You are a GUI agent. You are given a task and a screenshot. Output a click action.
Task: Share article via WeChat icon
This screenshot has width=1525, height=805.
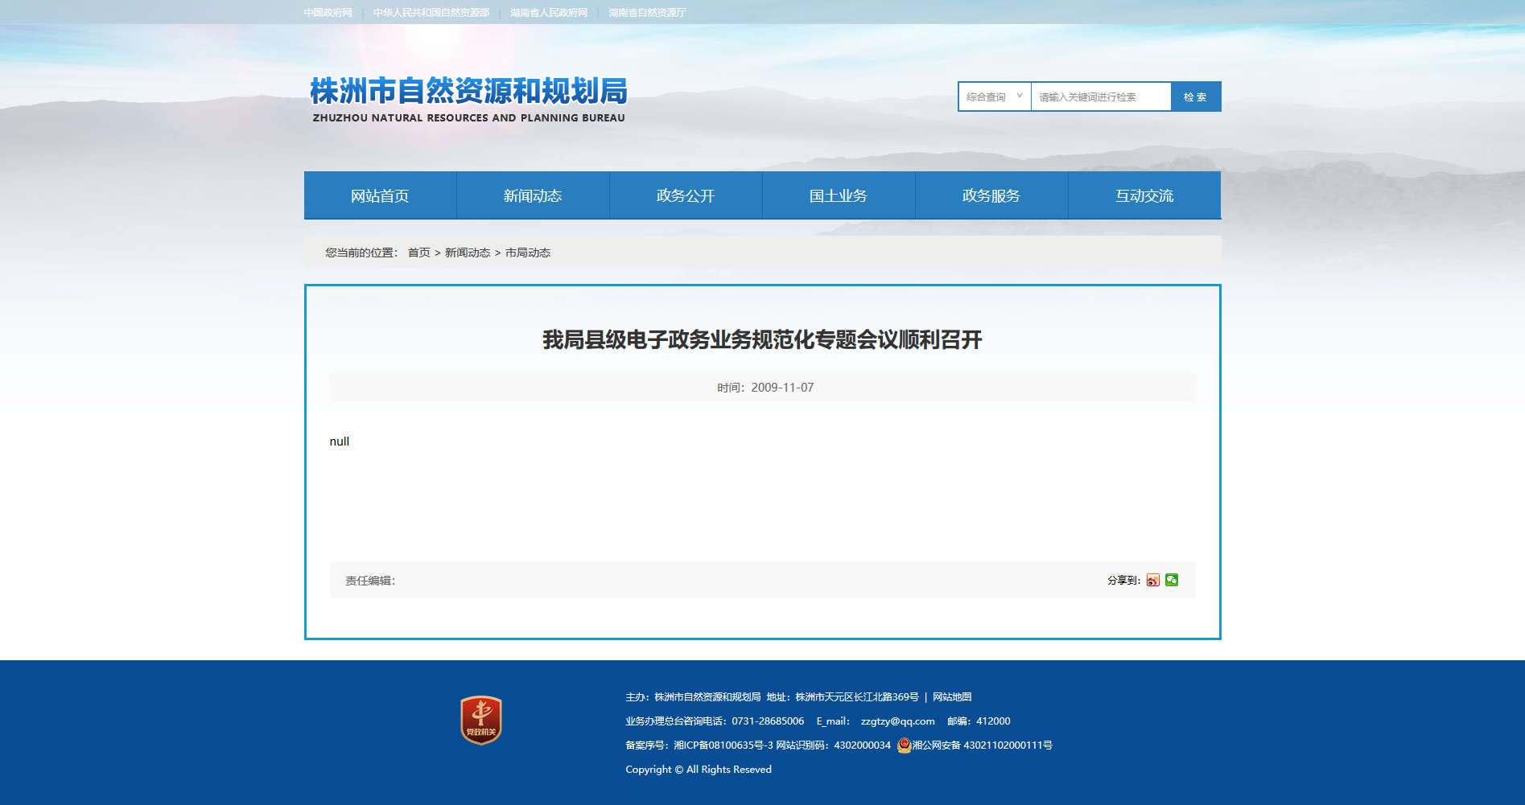click(x=1172, y=580)
